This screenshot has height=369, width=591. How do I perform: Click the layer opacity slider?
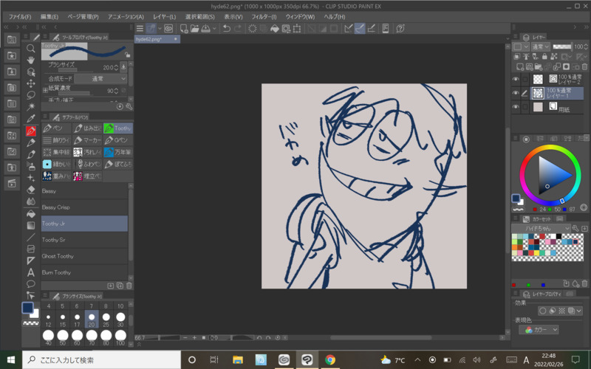(562, 46)
